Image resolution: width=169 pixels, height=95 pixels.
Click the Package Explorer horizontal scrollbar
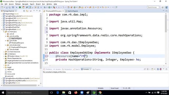tap(20, 85)
